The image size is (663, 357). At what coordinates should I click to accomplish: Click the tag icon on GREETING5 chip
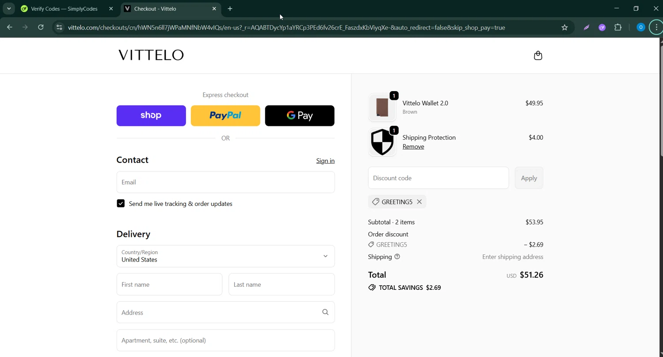[x=375, y=202]
